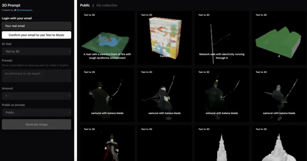Screen dimensions: 307x161
Task: Click the 'Your real email' input field
Action: [36, 26]
